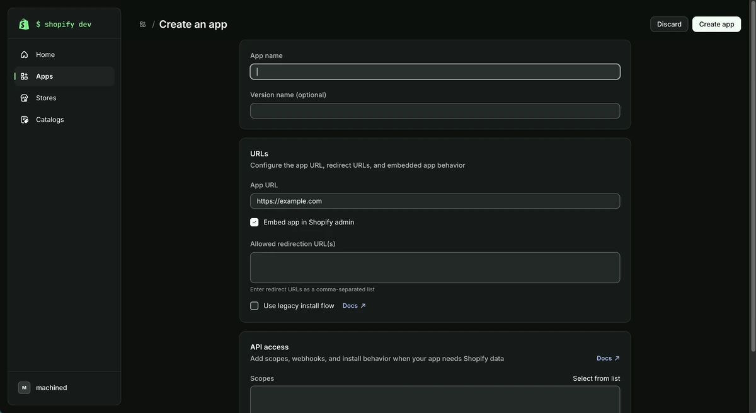Click external arrow icon next to legacy Docs
756x413 pixels.
(x=363, y=306)
